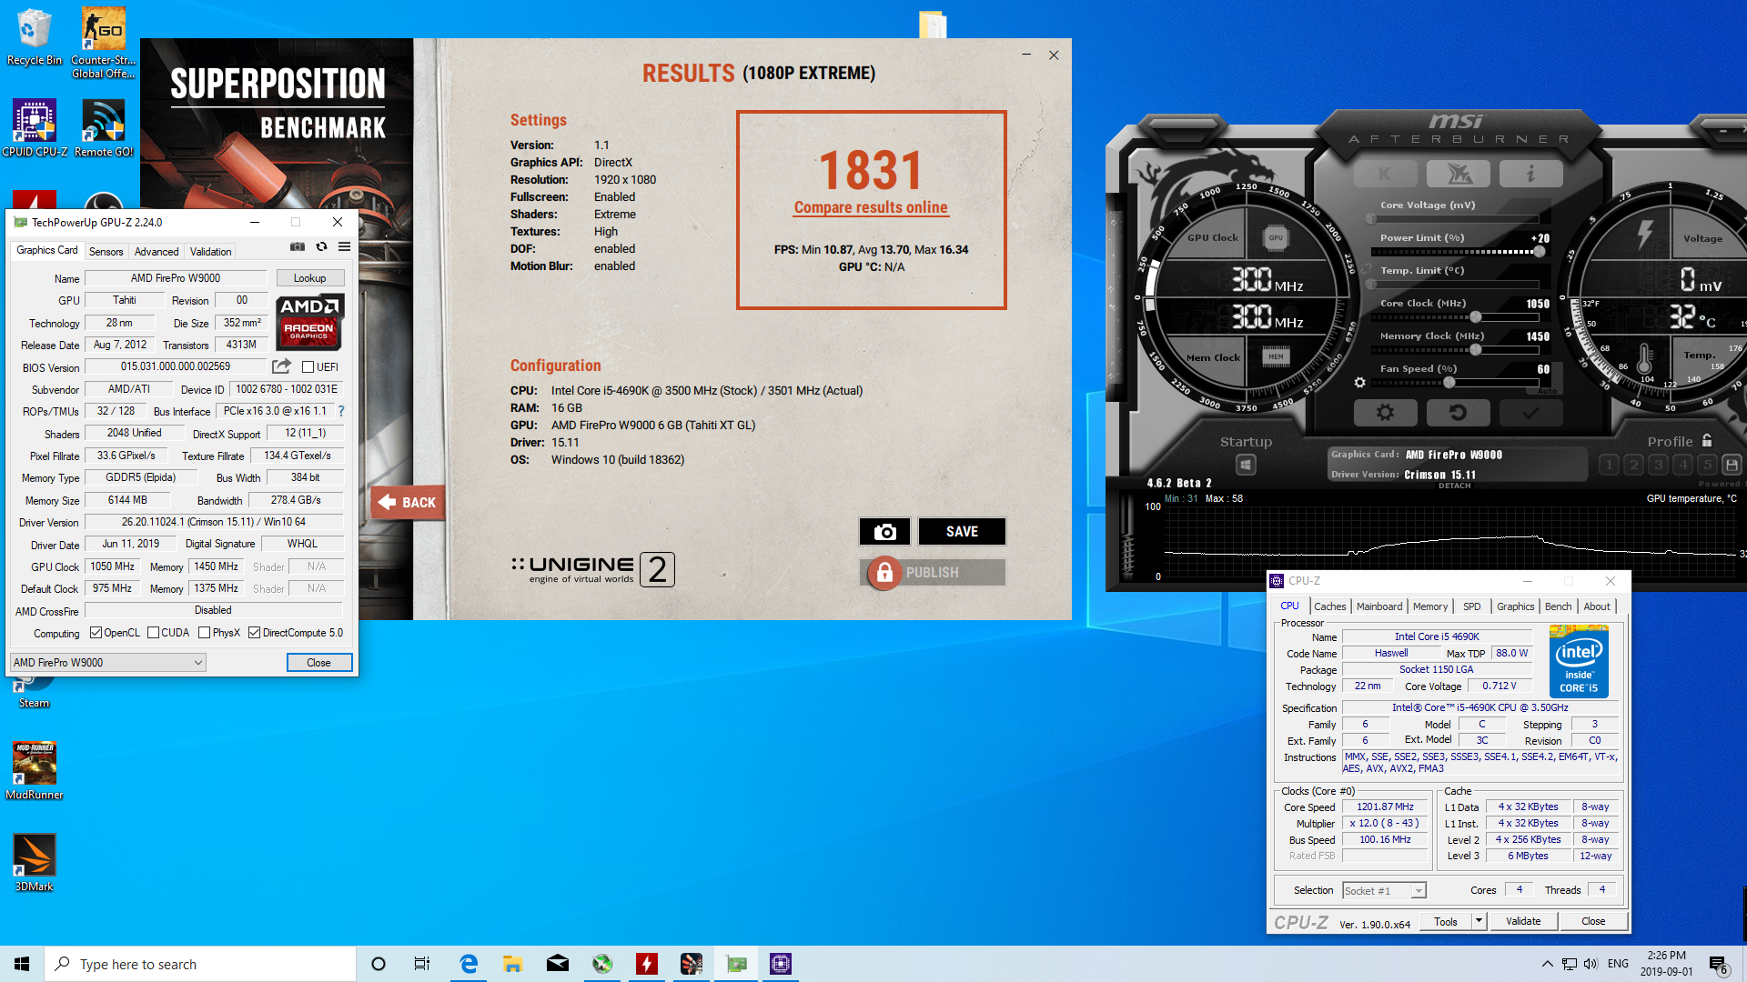Take Superposition screenshot with camera button
Screen dimensions: 1747x982
click(x=884, y=532)
